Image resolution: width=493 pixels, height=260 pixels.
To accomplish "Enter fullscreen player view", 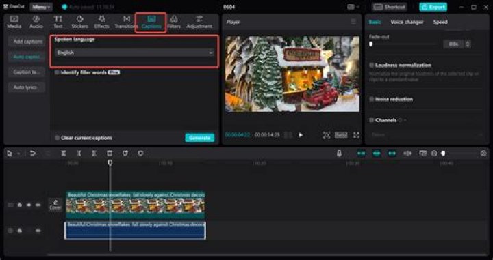I will pos(356,135).
